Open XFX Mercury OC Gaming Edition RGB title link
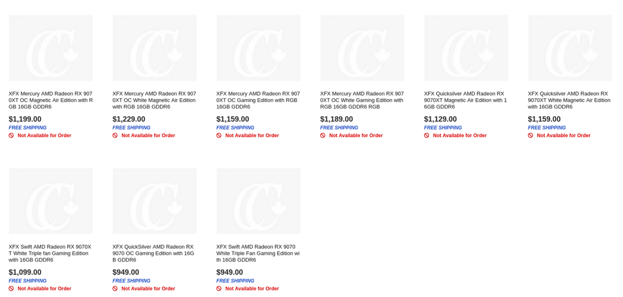This screenshot has width=623, height=297. point(258,100)
